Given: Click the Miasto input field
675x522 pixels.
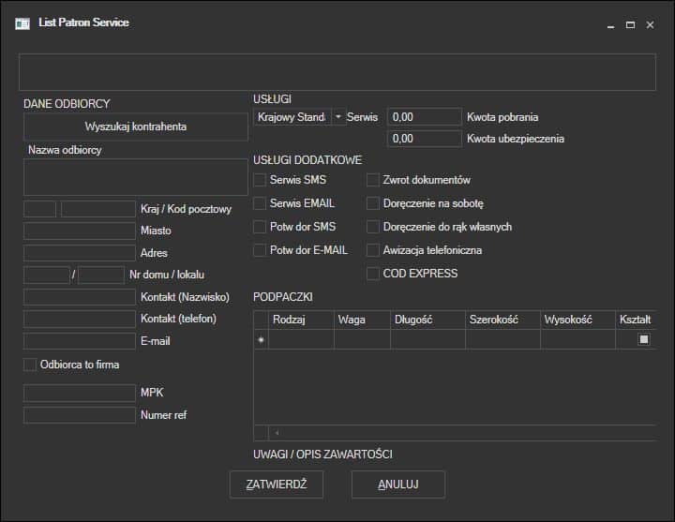Looking at the screenshot, I should (80, 231).
